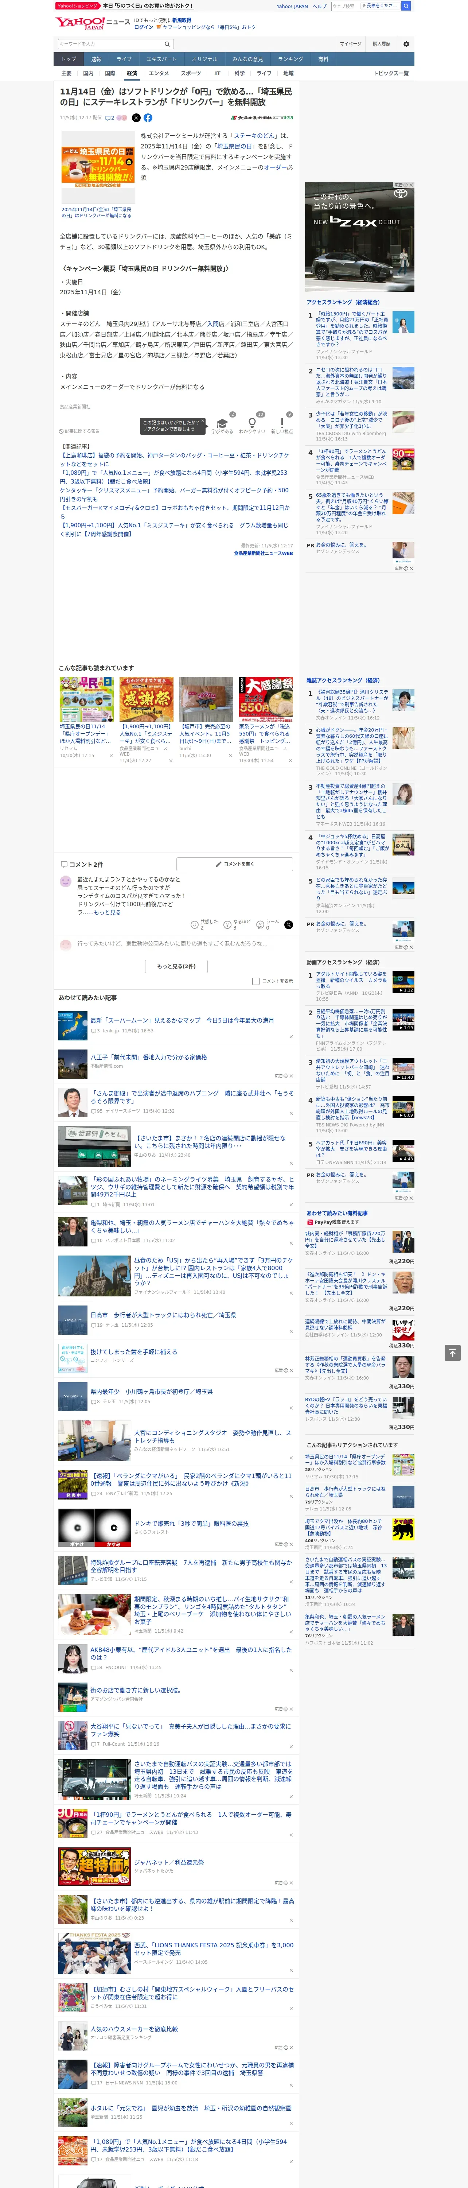Click the 購入履歴 button
Screen dimensions: 468x2188
[381, 44]
